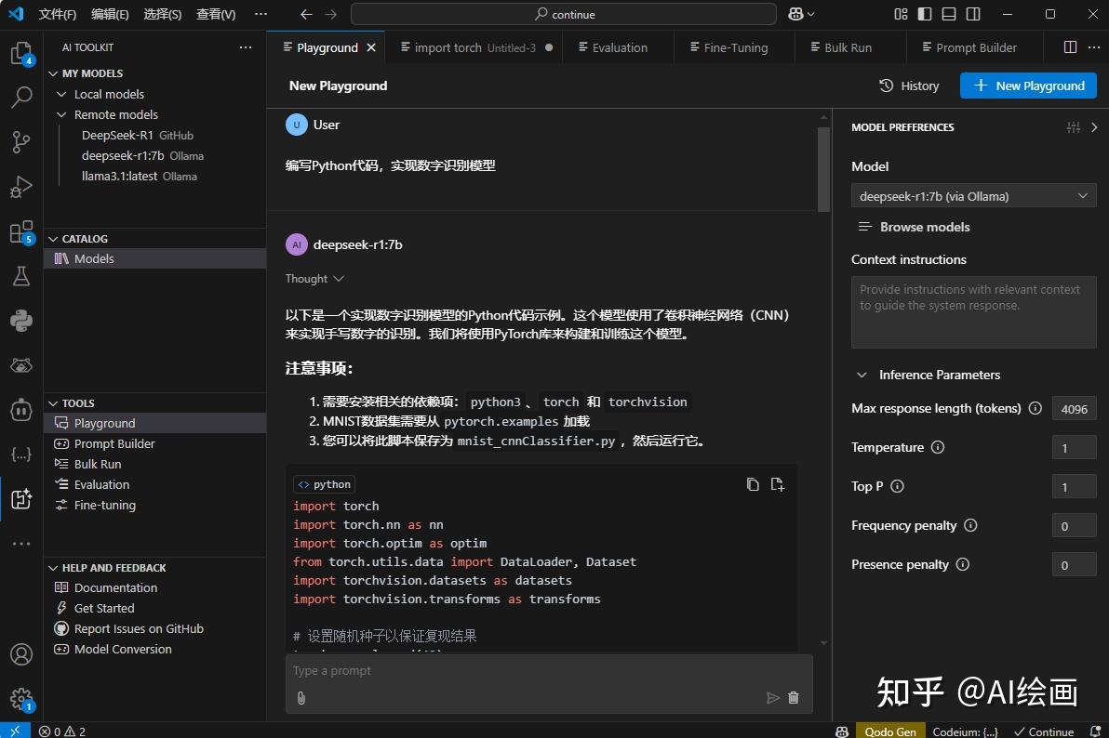Click the History button

(x=909, y=86)
